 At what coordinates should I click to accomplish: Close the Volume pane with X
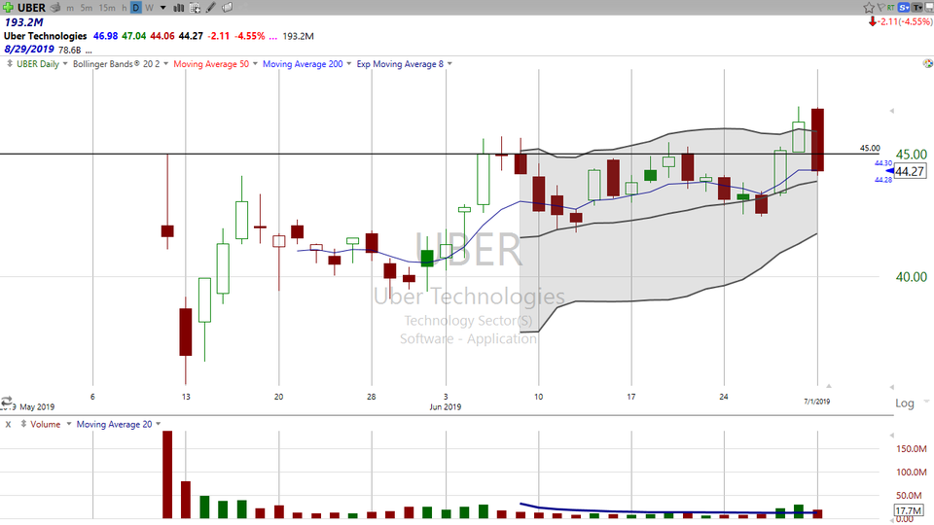8,425
